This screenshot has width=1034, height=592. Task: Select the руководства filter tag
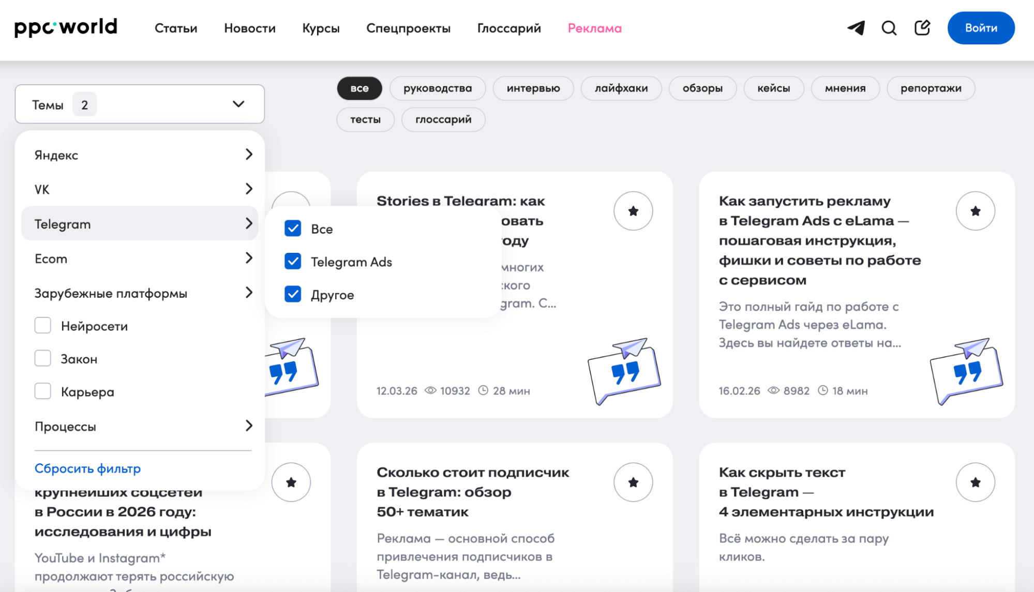click(438, 88)
